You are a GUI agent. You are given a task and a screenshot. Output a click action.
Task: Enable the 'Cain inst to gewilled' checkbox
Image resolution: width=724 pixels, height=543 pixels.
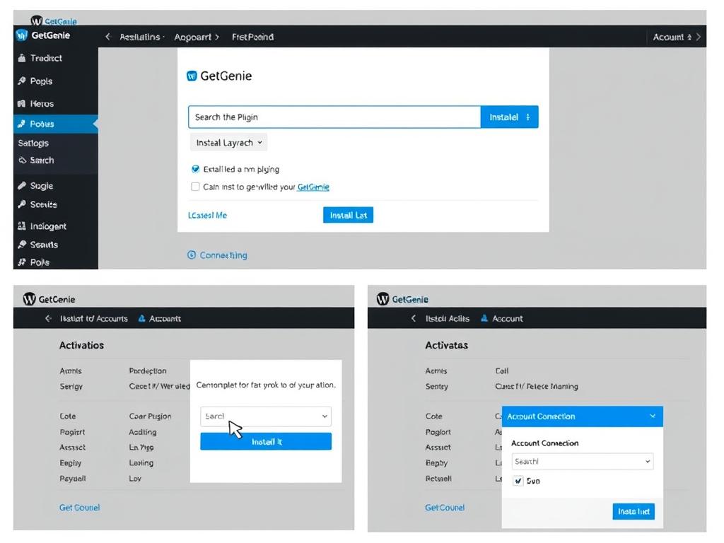pyautogui.click(x=196, y=187)
